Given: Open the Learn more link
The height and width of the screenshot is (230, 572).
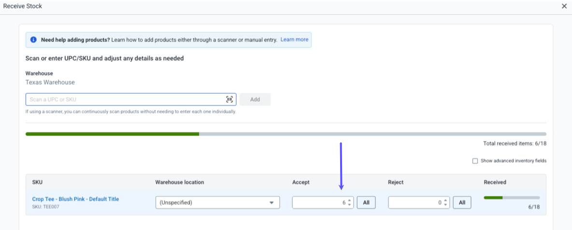Looking at the screenshot, I should [294, 40].
